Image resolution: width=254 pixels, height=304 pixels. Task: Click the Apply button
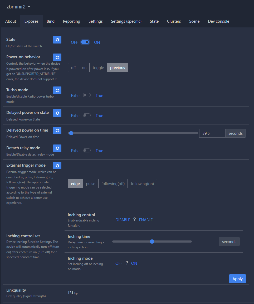(237, 279)
